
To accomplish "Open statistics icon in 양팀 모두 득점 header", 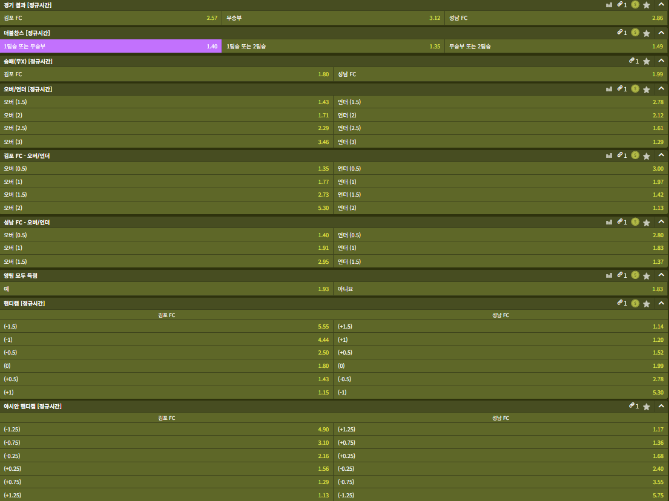I will (x=608, y=275).
